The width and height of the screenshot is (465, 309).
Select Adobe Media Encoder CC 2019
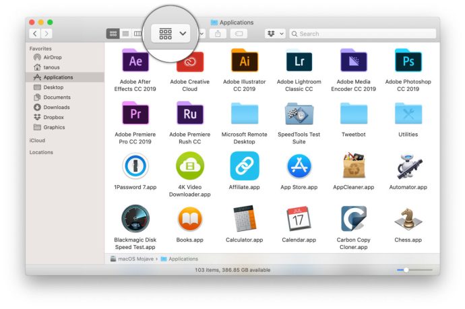(x=354, y=61)
